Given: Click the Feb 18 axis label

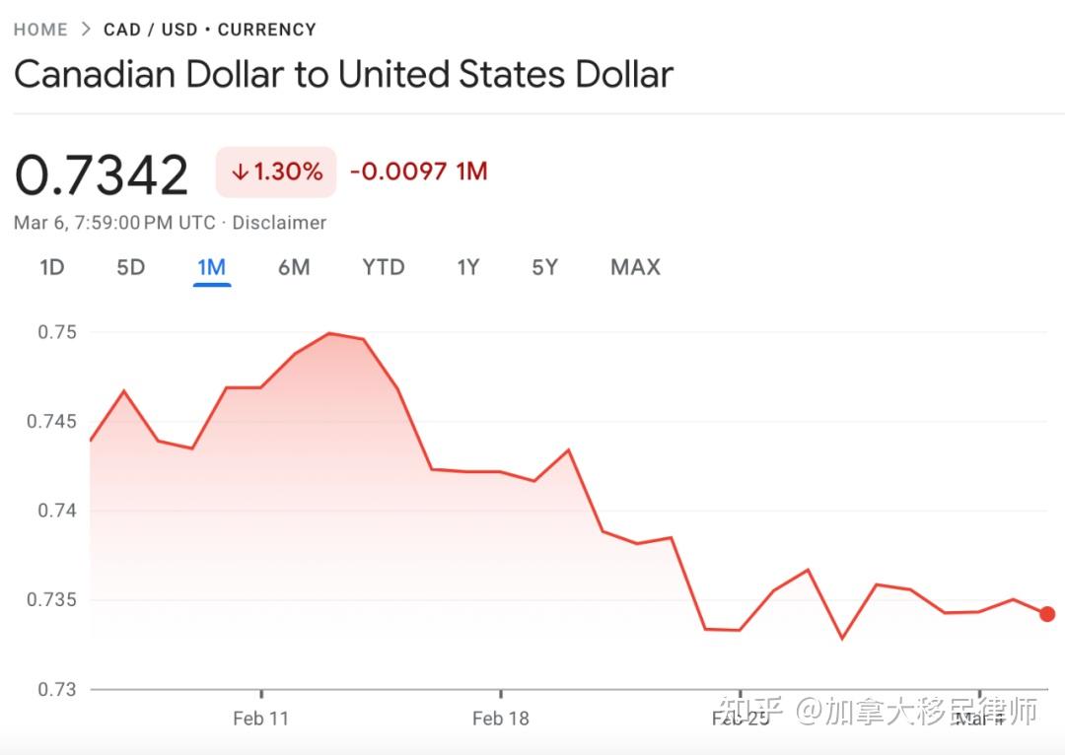Looking at the screenshot, I should click(501, 719).
